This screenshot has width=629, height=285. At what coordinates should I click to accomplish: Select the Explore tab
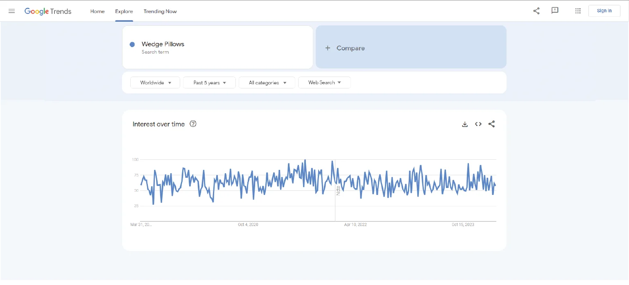(124, 11)
